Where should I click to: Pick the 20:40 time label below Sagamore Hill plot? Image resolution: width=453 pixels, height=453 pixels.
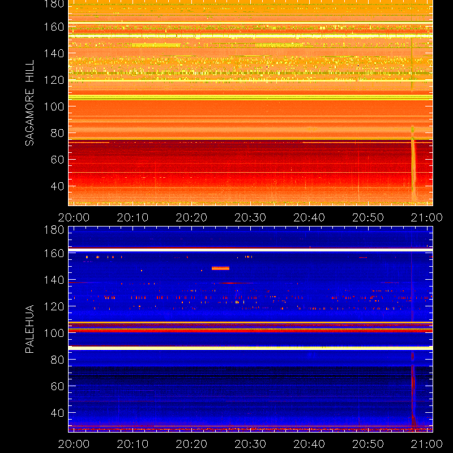click(309, 217)
